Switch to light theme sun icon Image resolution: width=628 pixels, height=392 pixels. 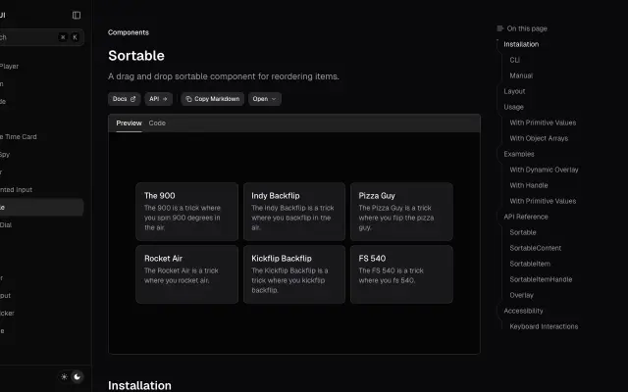(64, 376)
